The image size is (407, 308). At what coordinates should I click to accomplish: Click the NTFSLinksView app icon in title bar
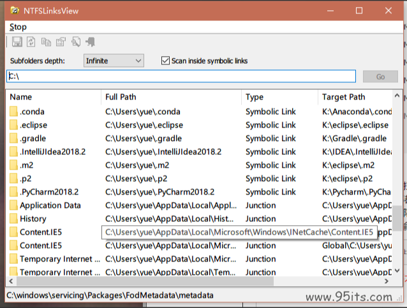15,10
